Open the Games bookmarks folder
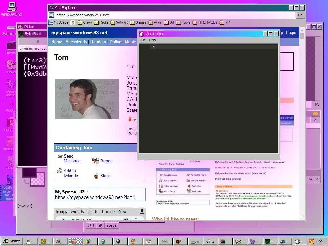328x246 pixels. click(138, 23)
